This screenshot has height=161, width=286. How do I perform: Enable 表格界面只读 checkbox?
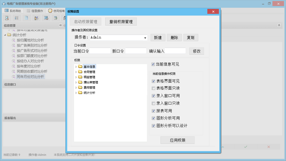click(x=154, y=88)
